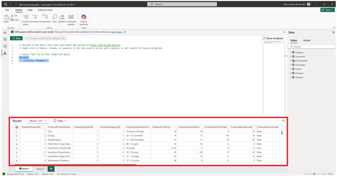Switch to the Query 2 tab
The image size is (337, 176).
point(40,169)
